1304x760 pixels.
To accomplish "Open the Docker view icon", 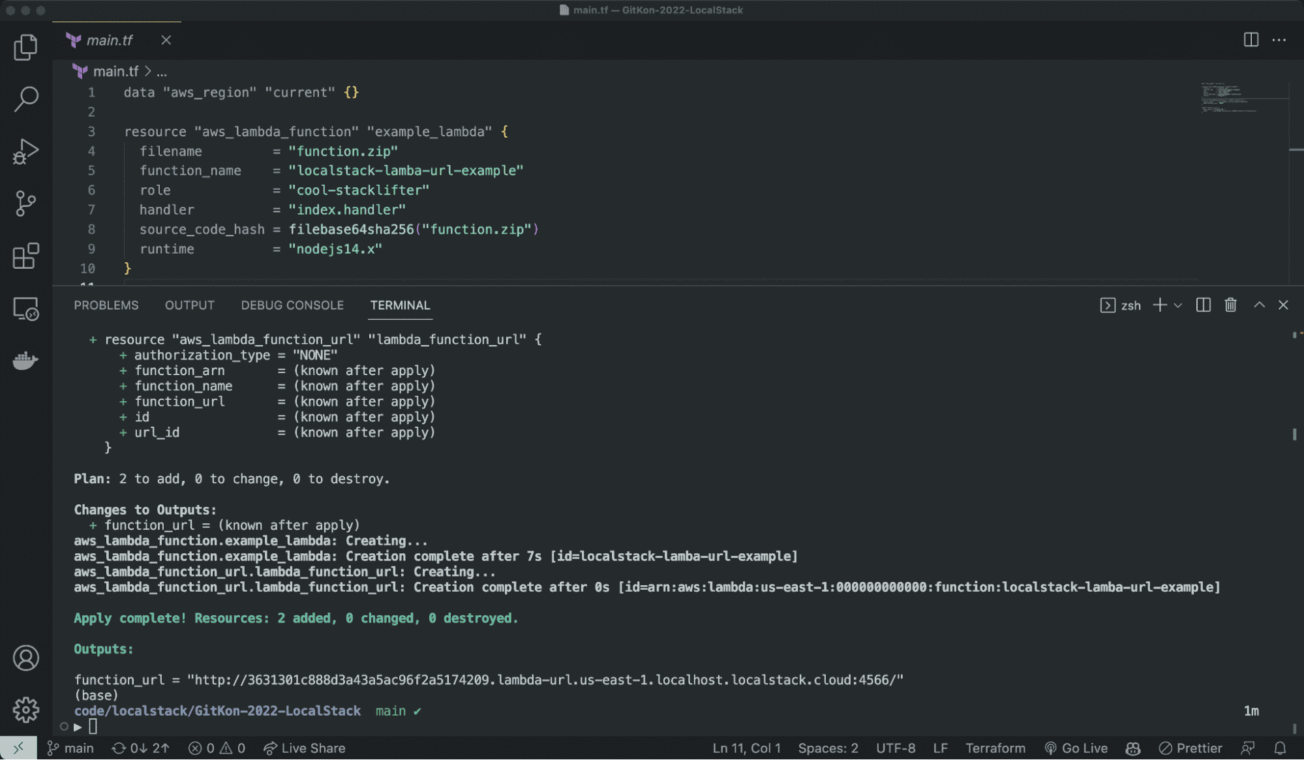I will 25,360.
